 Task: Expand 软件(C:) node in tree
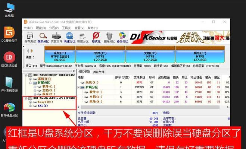[x=35, y=86]
